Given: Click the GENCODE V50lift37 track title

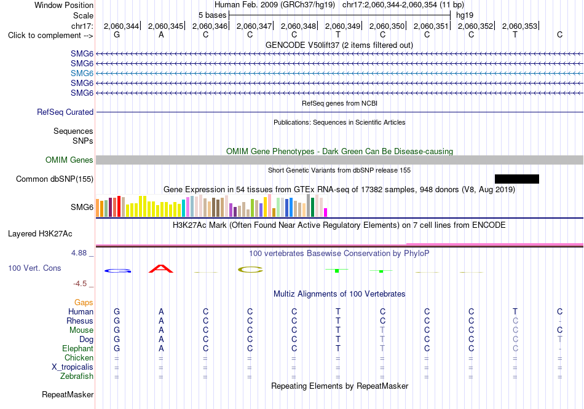Looking at the screenshot, I should [x=339, y=45].
